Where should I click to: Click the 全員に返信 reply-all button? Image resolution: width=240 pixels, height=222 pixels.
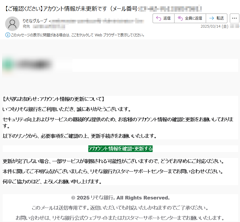[x=190, y=18]
